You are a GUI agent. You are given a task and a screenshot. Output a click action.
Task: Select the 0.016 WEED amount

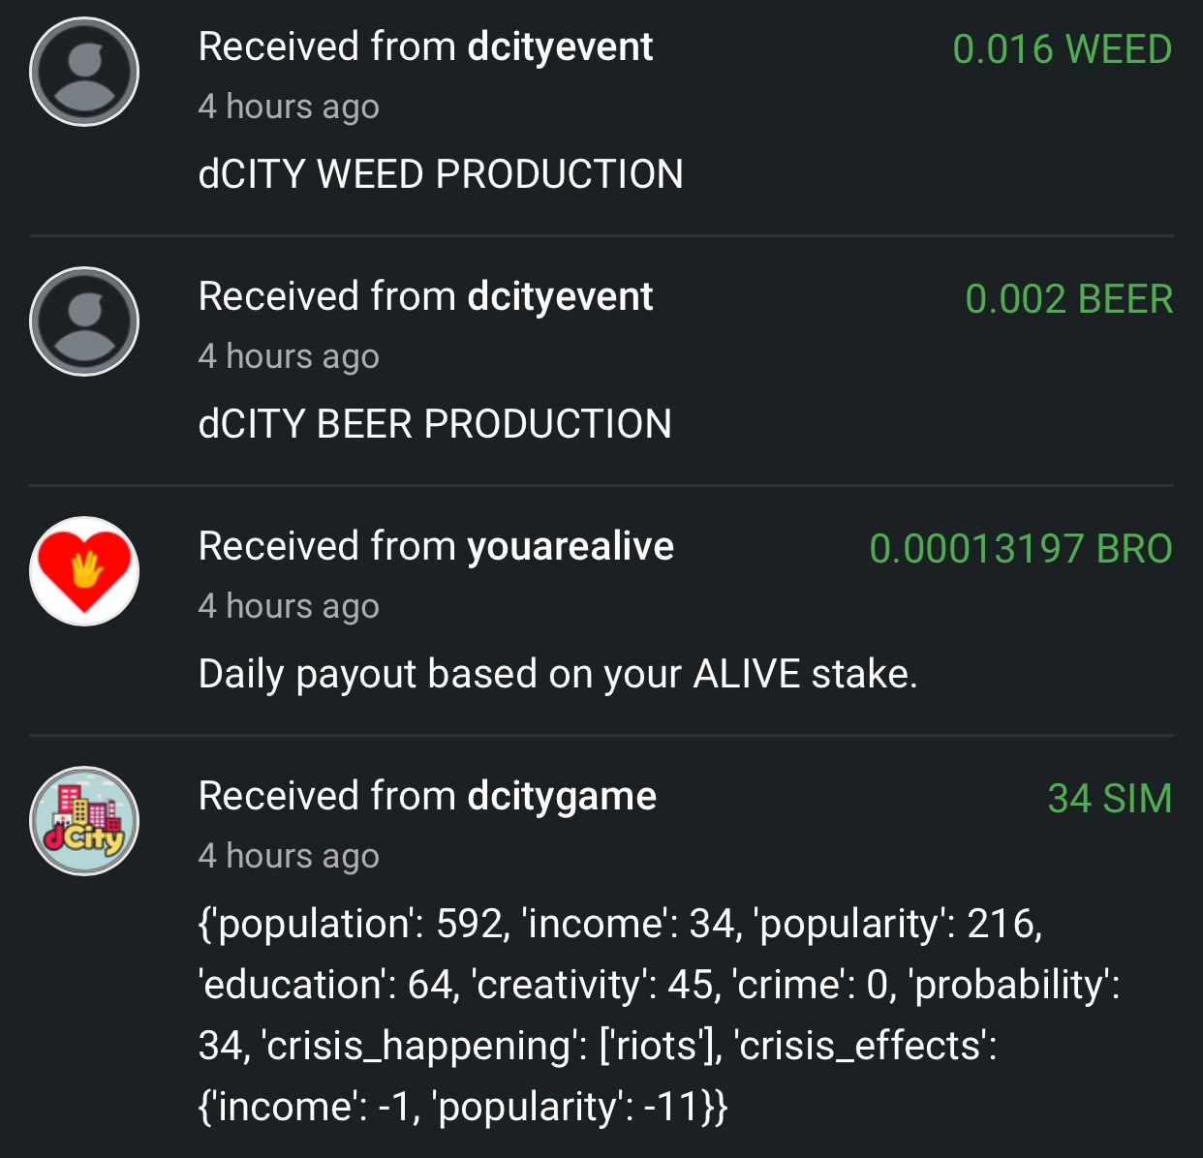click(1062, 49)
